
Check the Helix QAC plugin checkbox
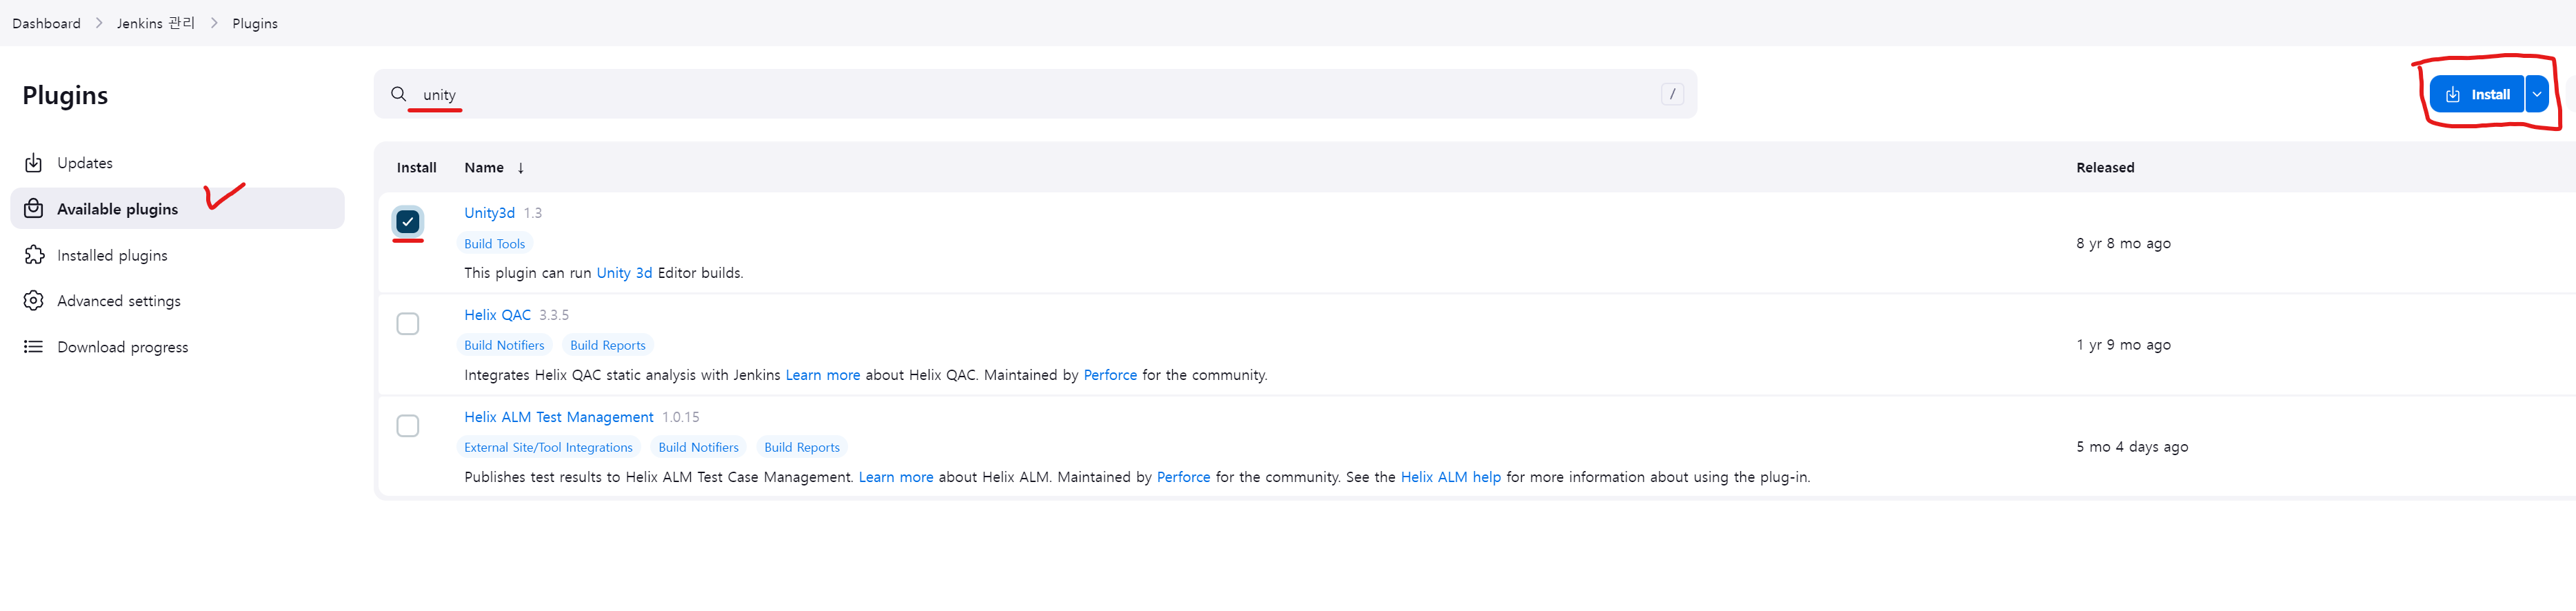click(x=407, y=324)
